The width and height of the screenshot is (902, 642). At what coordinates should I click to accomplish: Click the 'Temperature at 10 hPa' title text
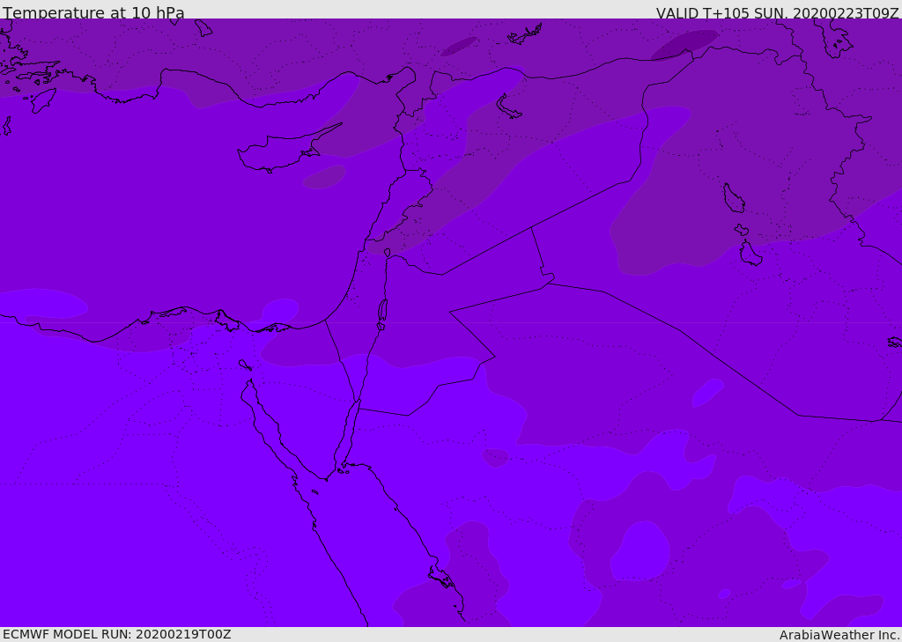[x=93, y=12]
